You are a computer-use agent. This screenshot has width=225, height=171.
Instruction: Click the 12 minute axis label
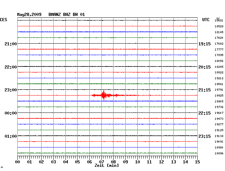[x=161, y=162]
